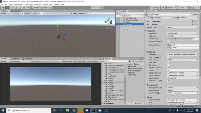Screen dimensions: 201x113
Task: Click the Stats button
Action: 89,62
